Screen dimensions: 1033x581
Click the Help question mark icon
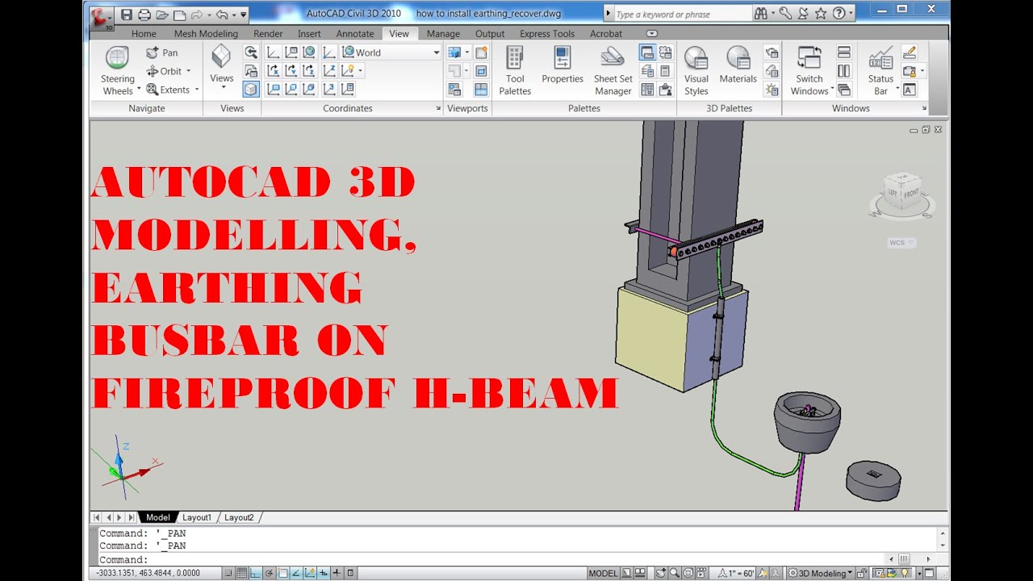839,14
